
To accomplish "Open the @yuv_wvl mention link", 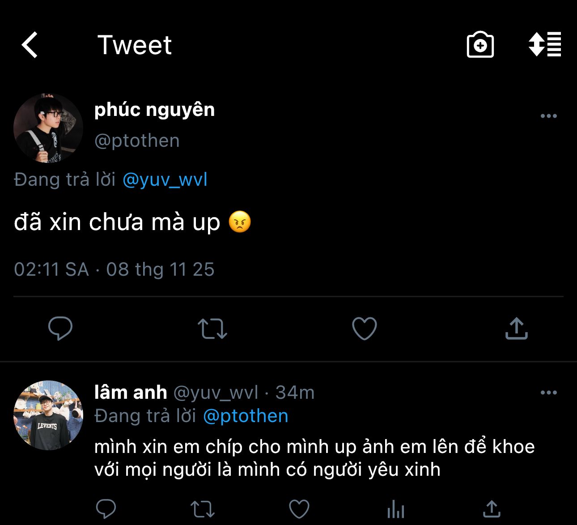I will tap(165, 180).
